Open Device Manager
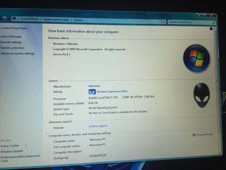Viewport: 226px width, 170px height. click(11, 36)
